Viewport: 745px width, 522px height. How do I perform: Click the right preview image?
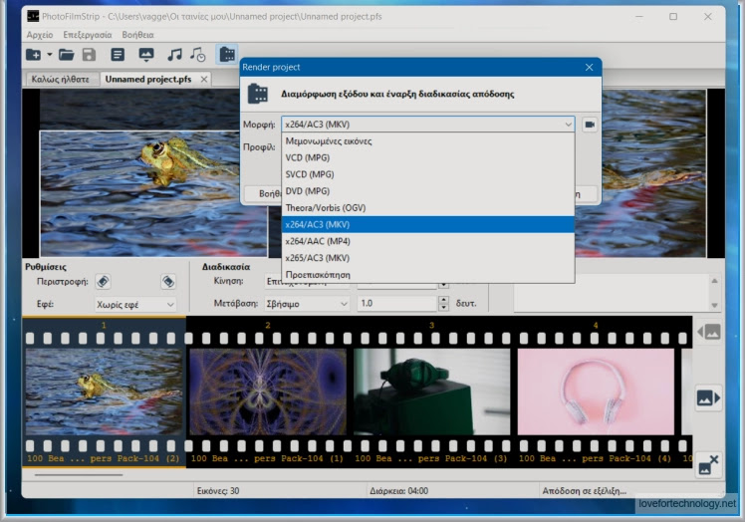tap(653, 173)
